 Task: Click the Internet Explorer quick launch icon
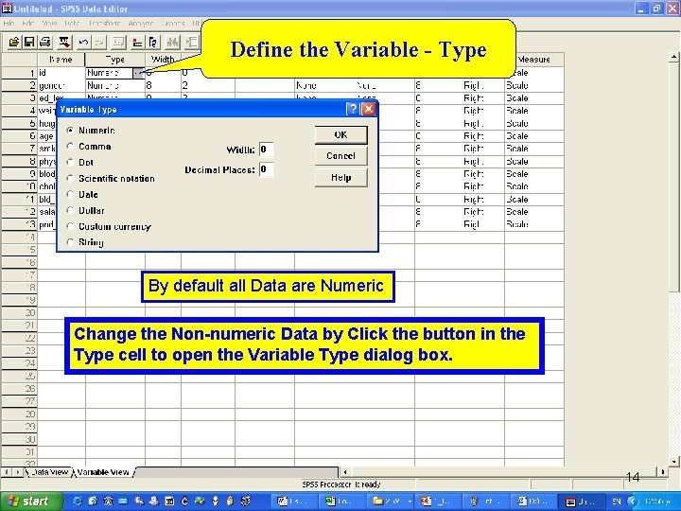78,501
